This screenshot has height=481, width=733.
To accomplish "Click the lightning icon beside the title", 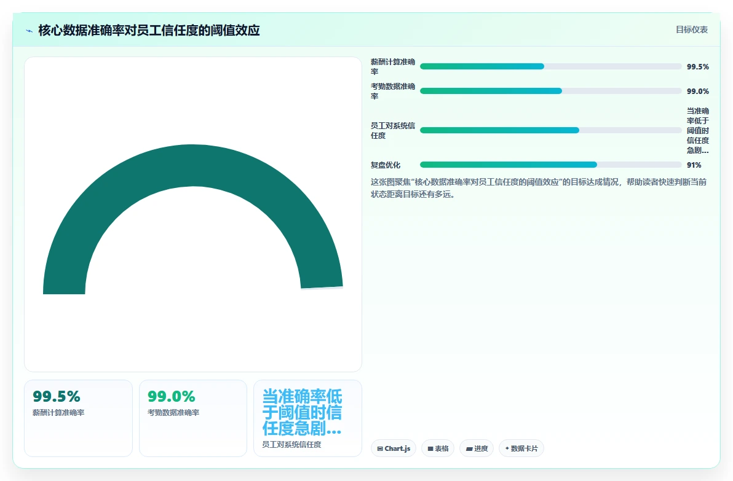I will pos(30,31).
